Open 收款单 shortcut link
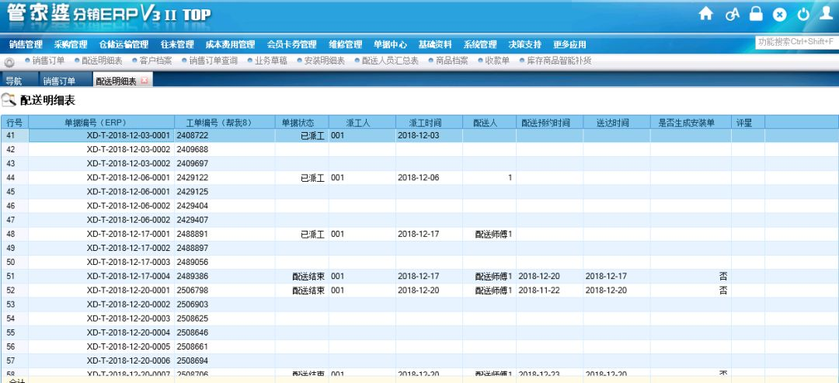 click(x=497, y=61)
